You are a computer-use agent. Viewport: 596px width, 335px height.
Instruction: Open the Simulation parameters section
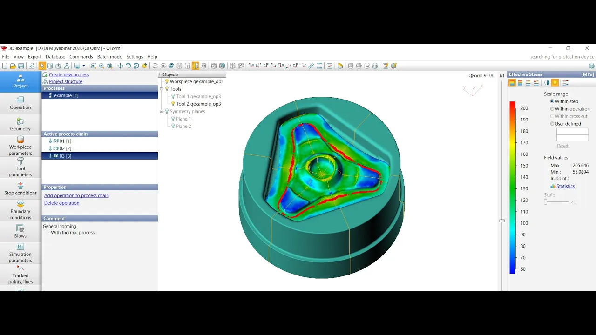(x=20, y=253)
